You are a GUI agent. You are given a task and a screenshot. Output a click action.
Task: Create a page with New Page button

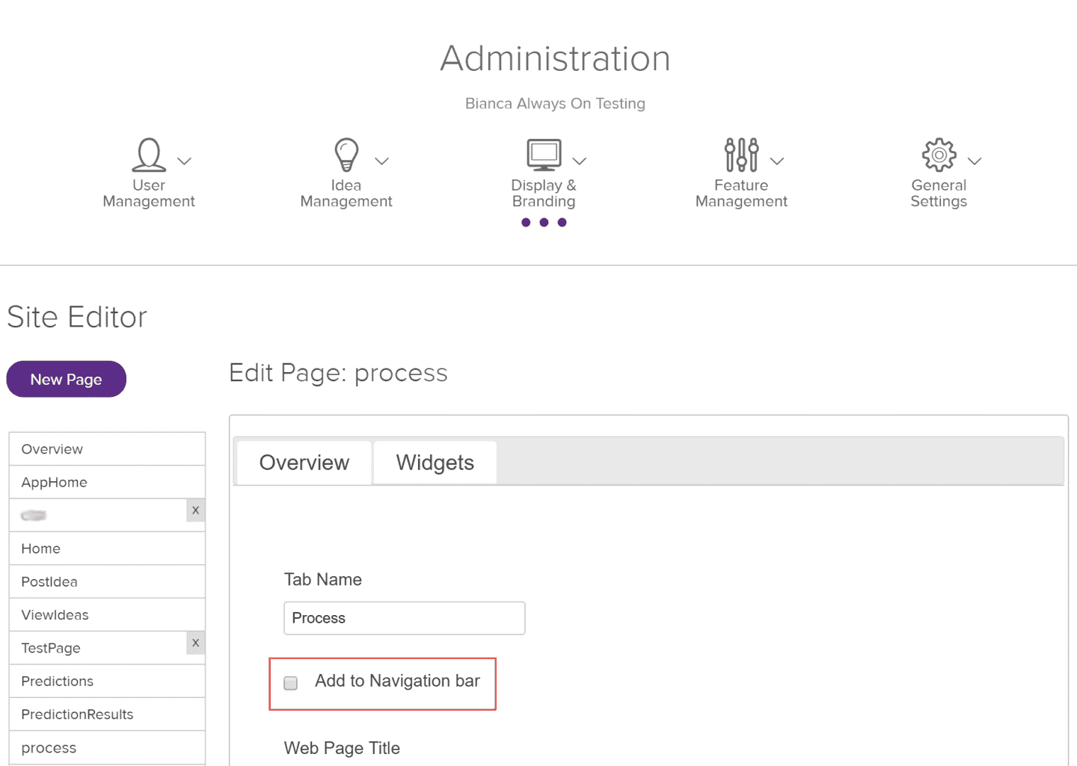[x=67, y=380]
